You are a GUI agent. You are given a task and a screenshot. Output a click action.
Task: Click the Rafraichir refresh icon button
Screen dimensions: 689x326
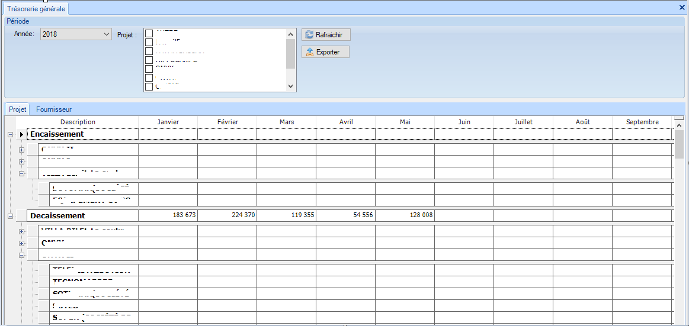[x=326, y=35]
